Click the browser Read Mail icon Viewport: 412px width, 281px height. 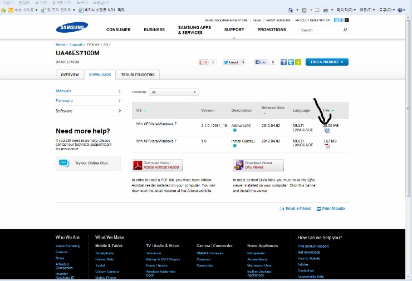click(317, 10)
